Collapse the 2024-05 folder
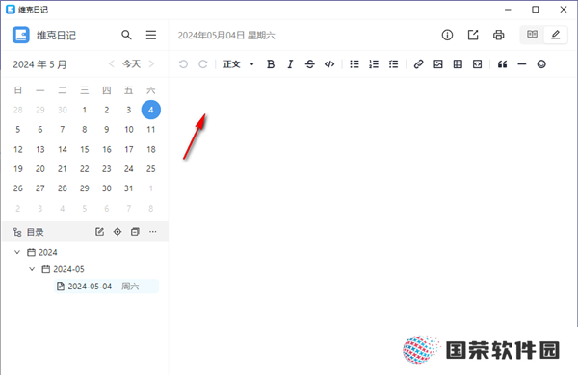Viewport: 578px width, 375px height. (x=32, y=269)
